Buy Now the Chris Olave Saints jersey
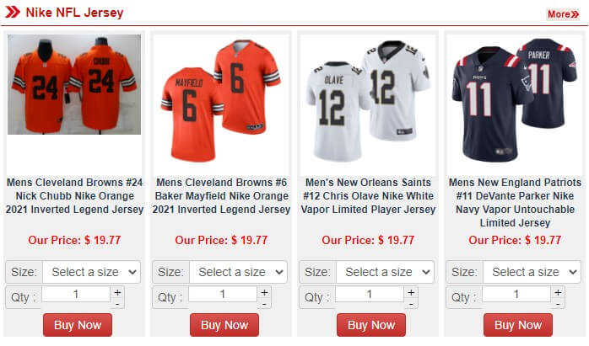Viewport: 589px width, 346px height. coord(371,325)
